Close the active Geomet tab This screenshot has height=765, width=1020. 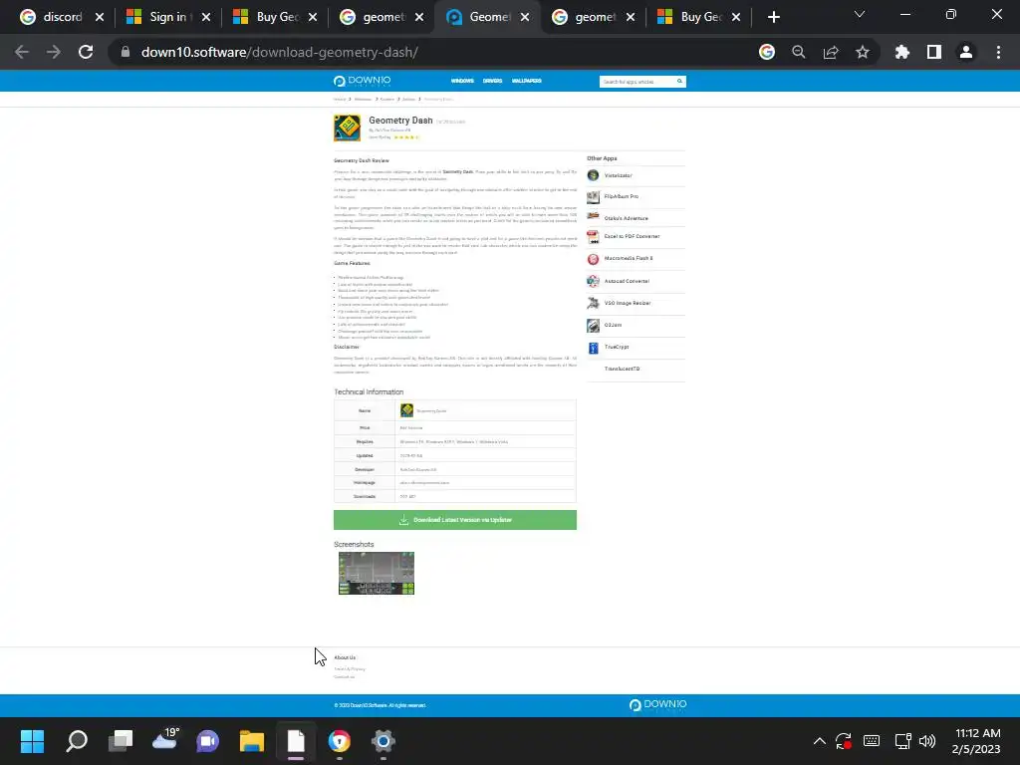[525, 17]
